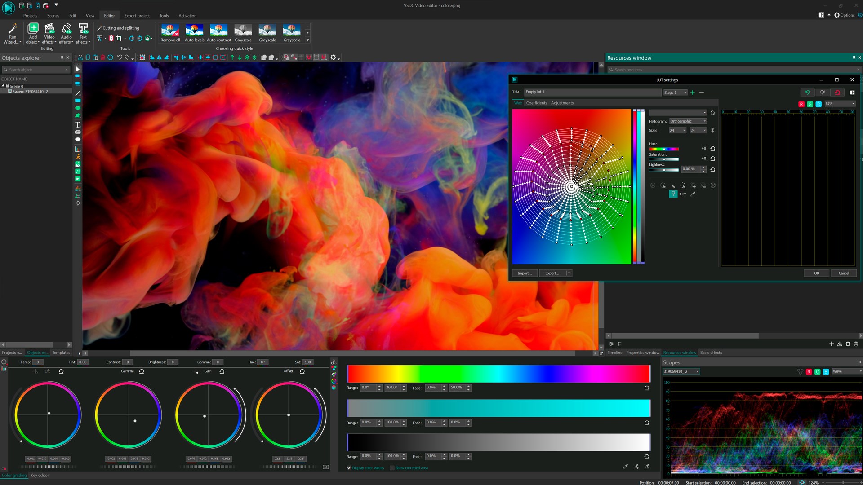
Task: Open scene settings via the gear icon
Action: pyautogui.click(x=334, y=57)
